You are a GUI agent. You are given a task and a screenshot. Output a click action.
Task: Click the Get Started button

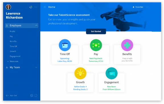(96, 31)
